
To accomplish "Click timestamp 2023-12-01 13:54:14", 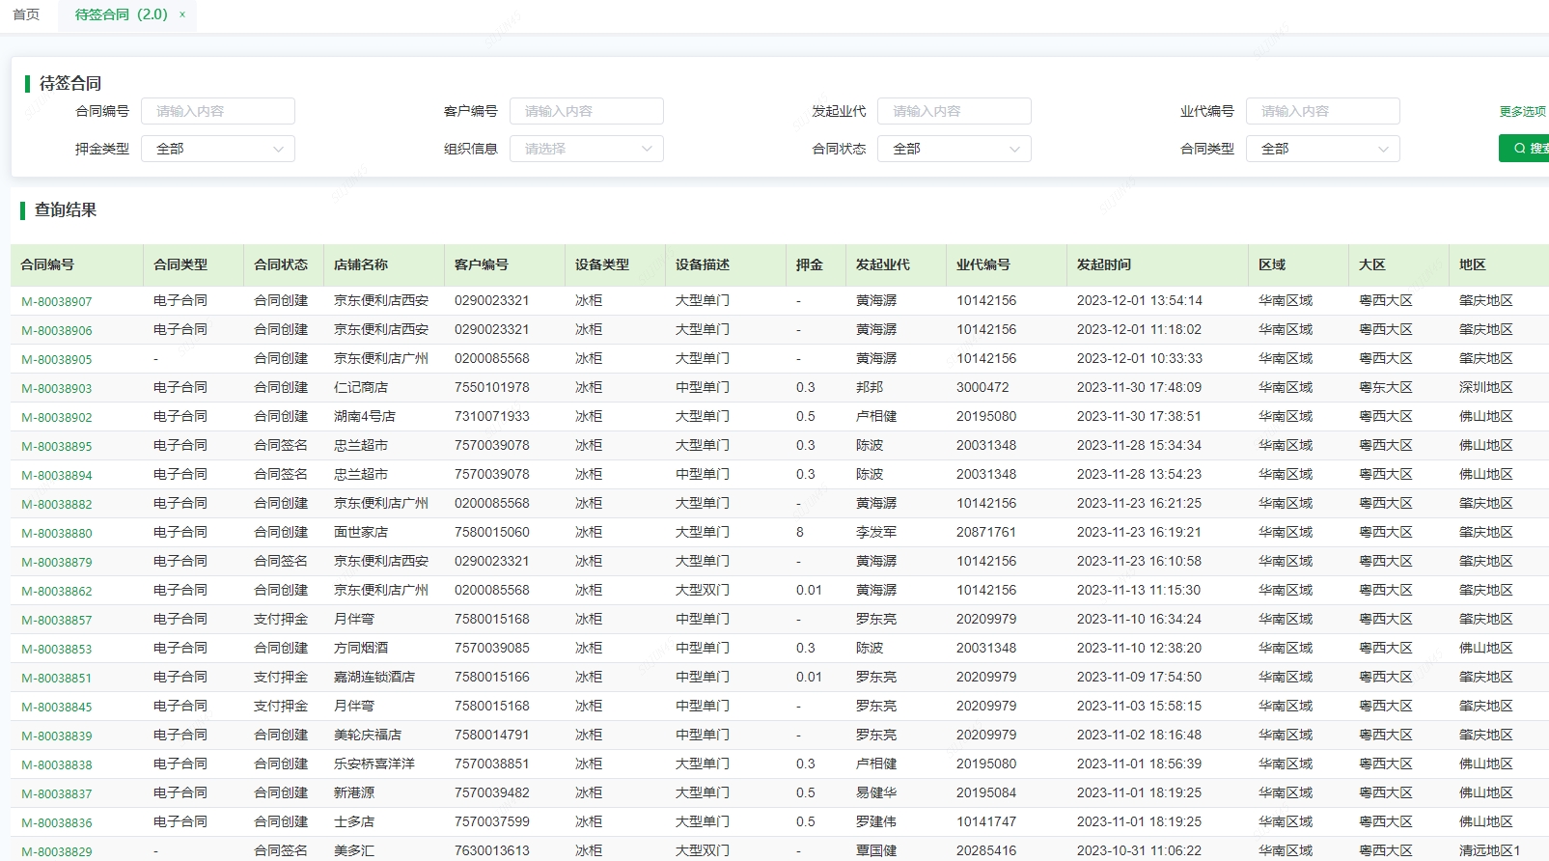I will (x=1140, y=300).
